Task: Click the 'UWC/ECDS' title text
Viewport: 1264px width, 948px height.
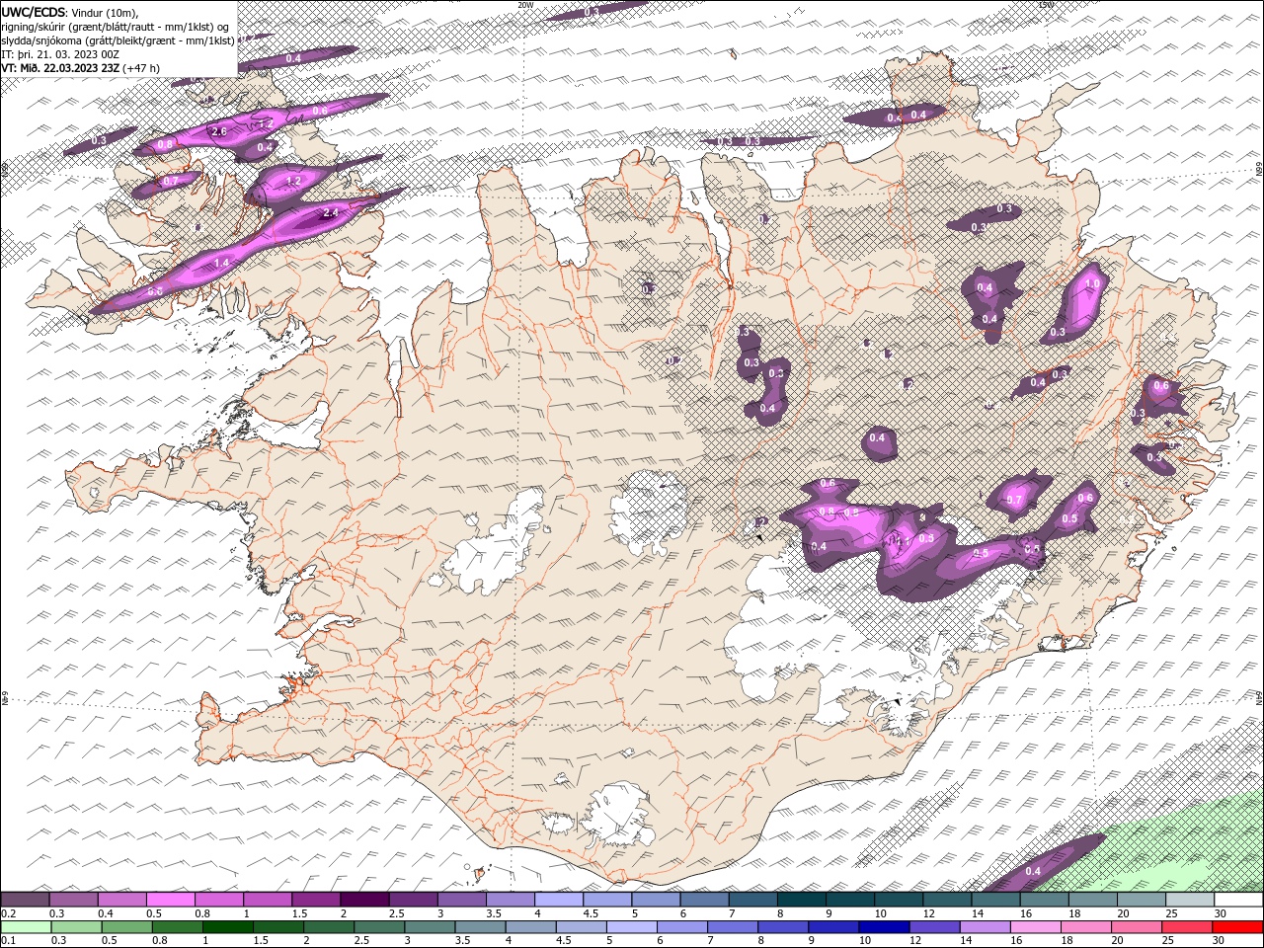Action: (x=34, y=12)
